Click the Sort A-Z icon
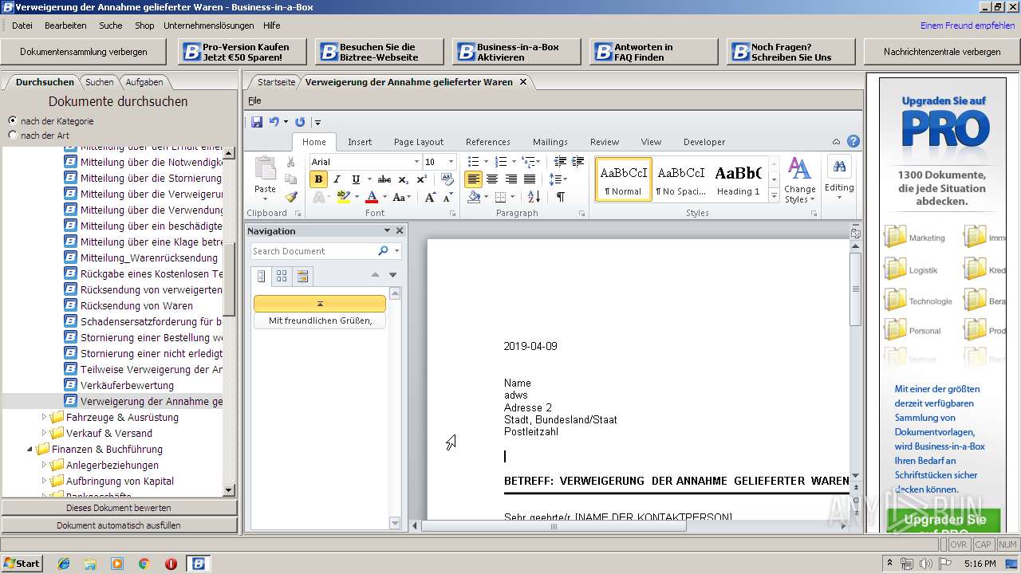 (534, 197)
